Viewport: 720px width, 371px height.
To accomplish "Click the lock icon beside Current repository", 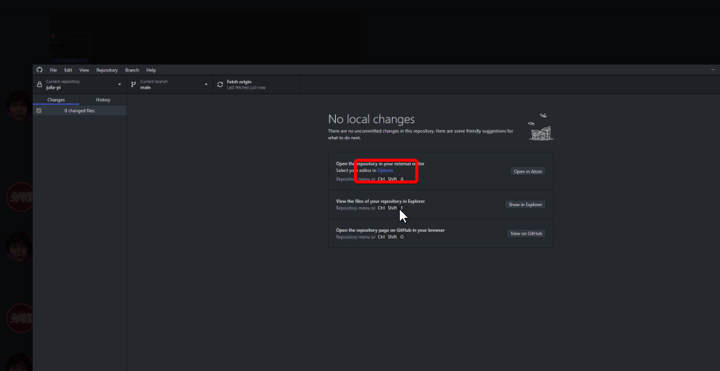I will [x=40, y=85].
